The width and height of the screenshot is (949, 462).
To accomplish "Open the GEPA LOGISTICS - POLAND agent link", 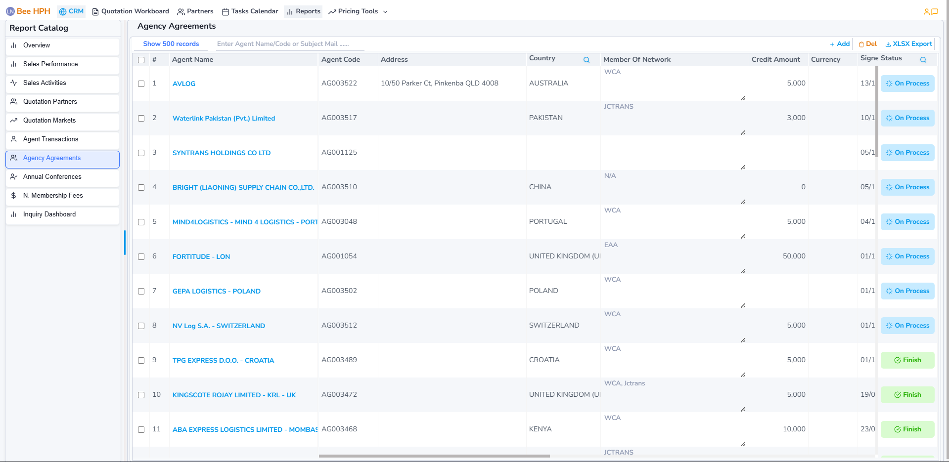I will pyautogui.click(x=216, y=292).
